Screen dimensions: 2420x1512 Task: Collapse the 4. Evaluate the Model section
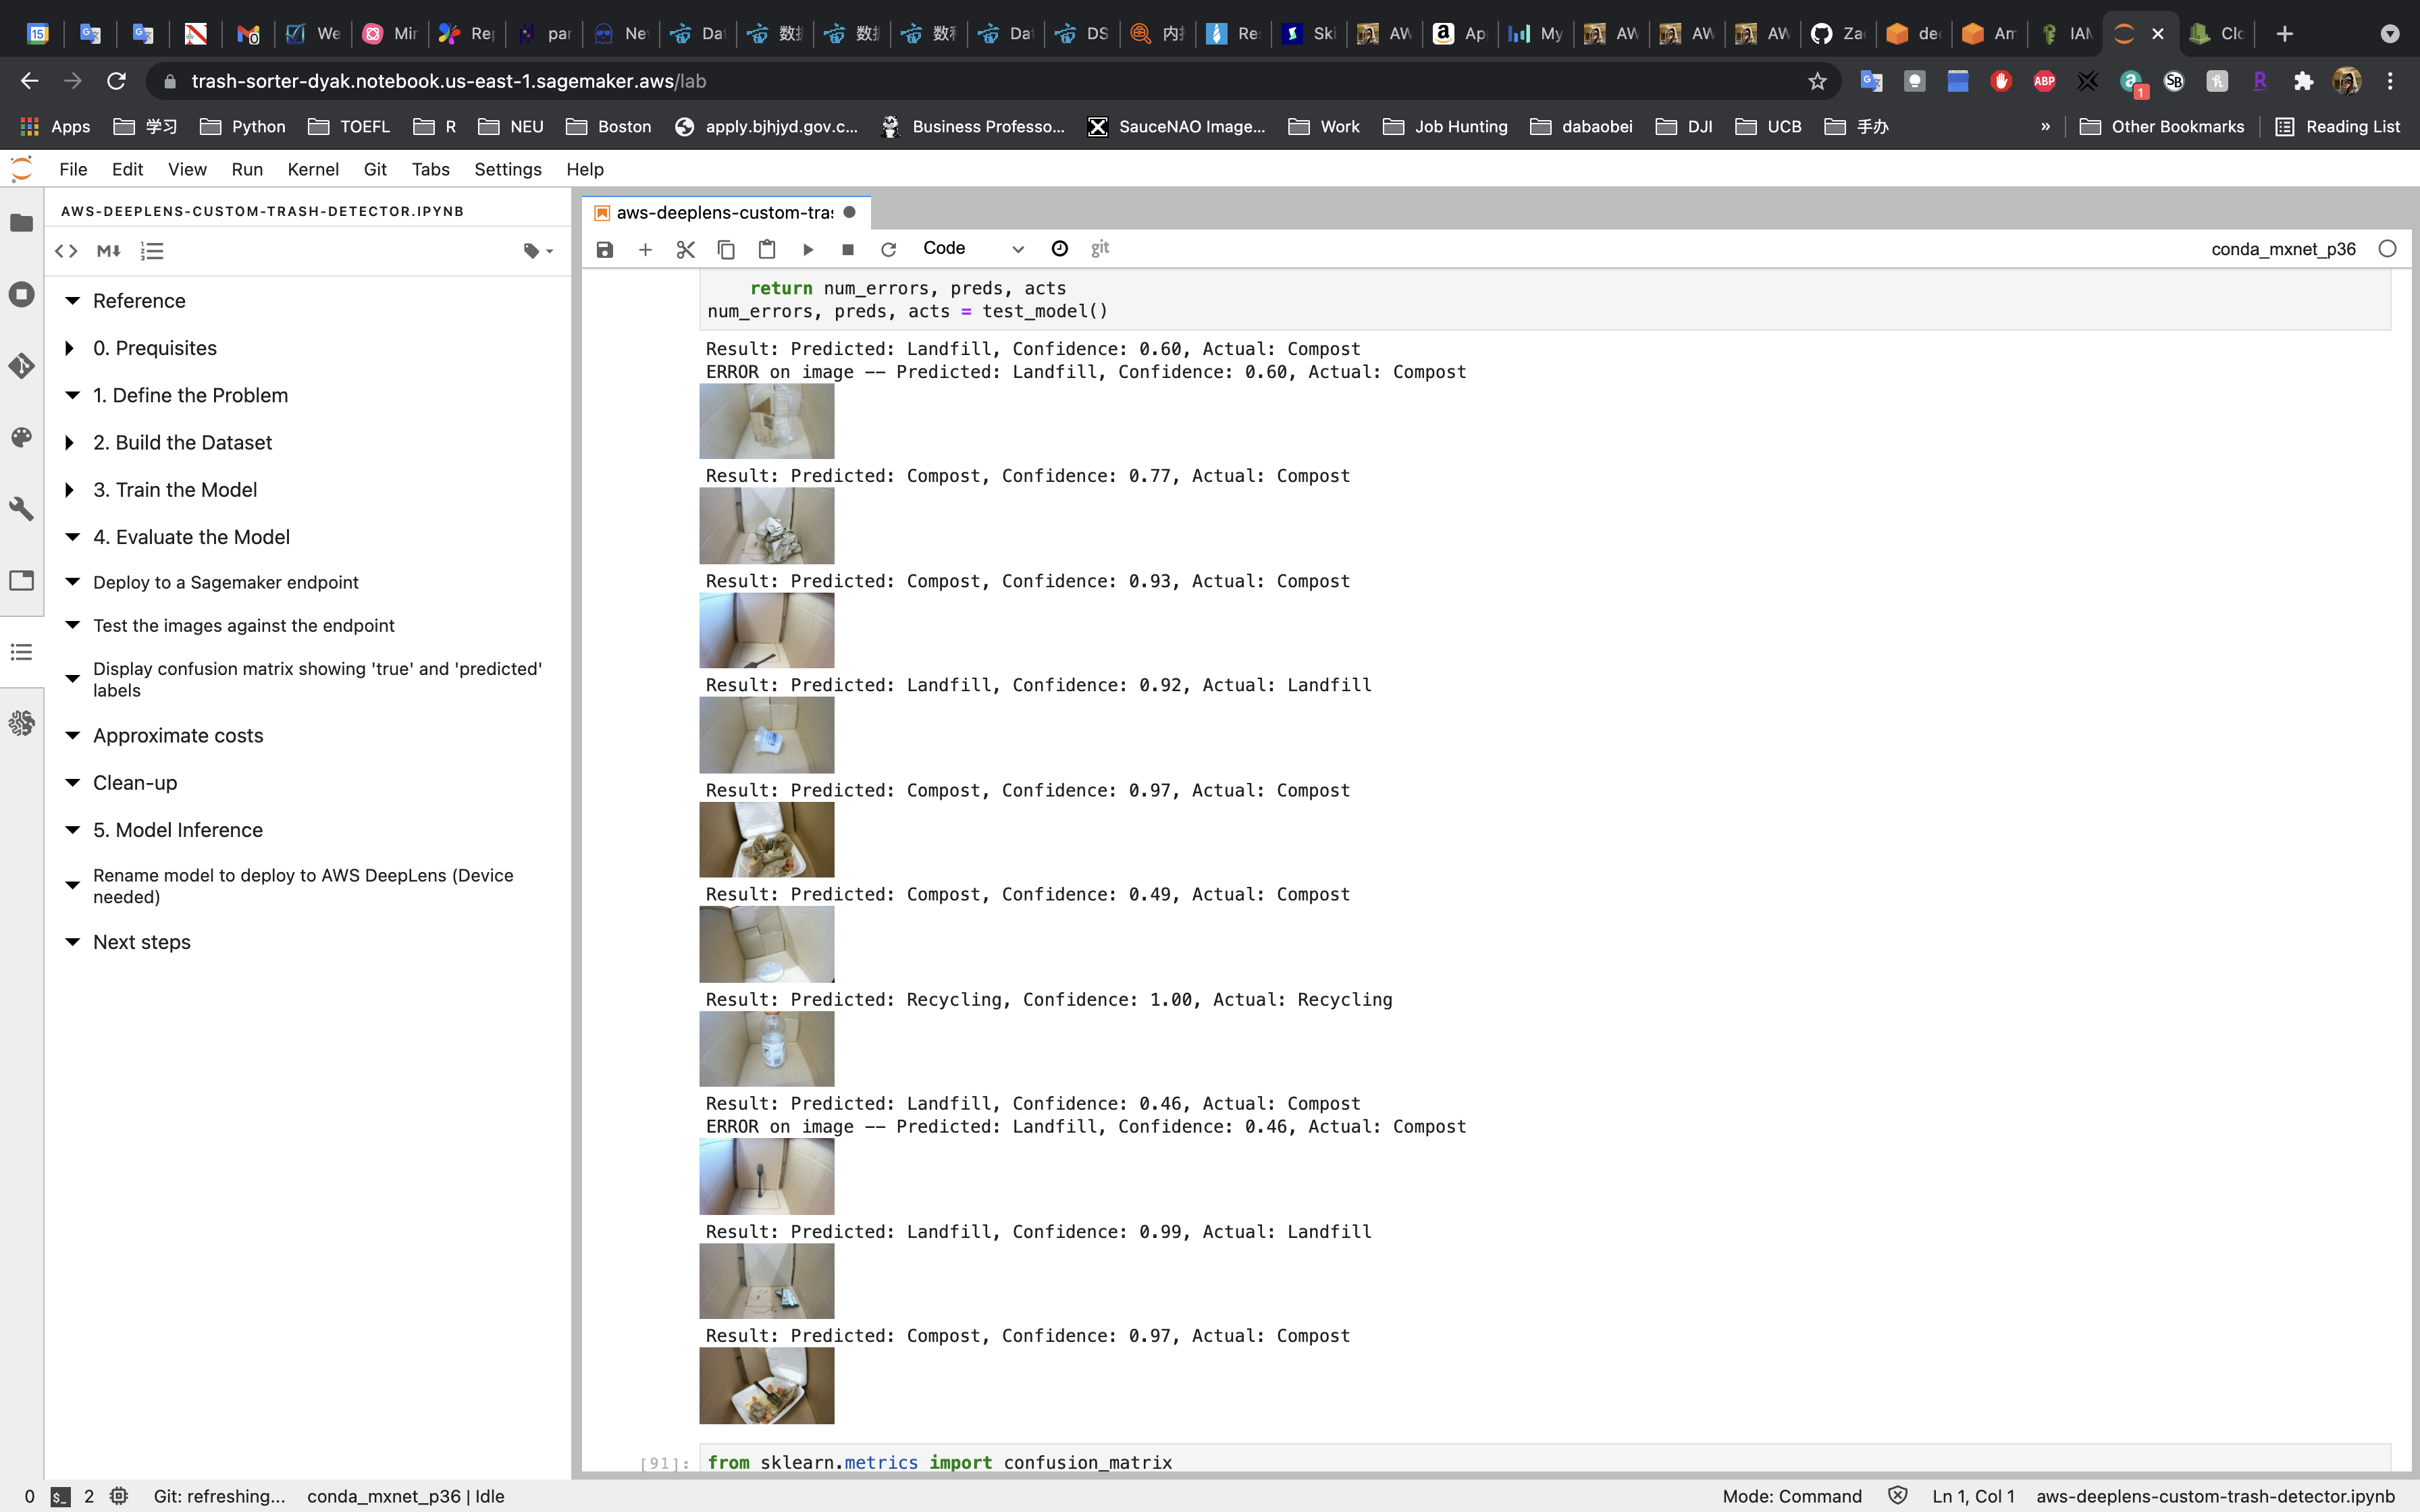click(72, 537)
